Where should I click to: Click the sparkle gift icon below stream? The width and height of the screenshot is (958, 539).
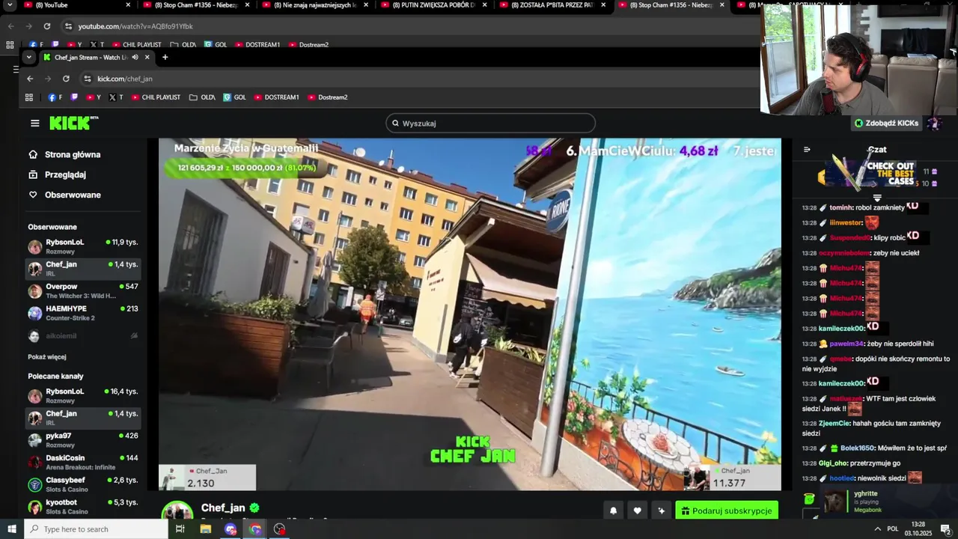click(661, 511)
